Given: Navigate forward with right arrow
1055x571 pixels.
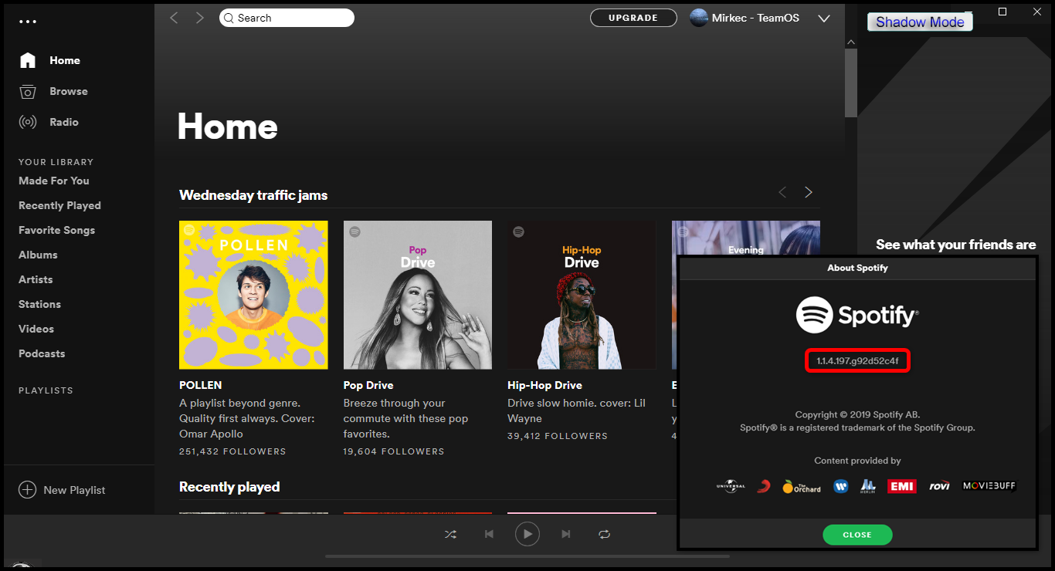Looking at the screenshot, I should (200, 18).
